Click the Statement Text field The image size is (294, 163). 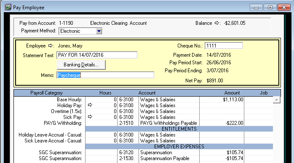tap(97, 55)
